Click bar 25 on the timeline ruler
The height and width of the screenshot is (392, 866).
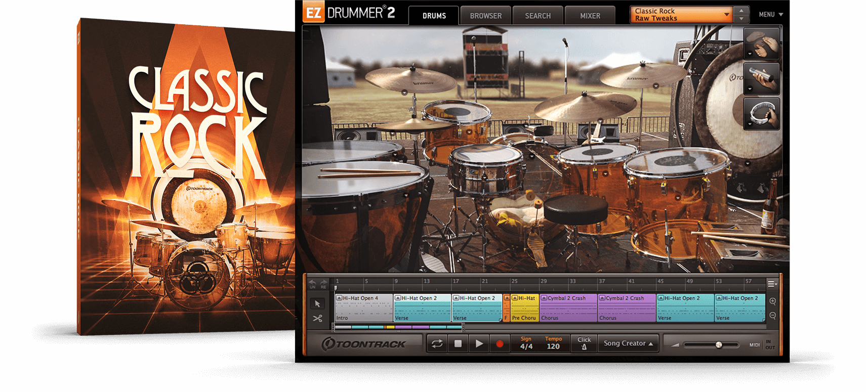tap(514, 281)
